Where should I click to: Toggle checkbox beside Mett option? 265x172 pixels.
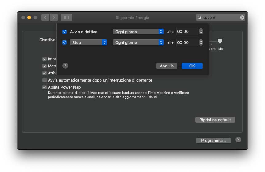point(45,66)
